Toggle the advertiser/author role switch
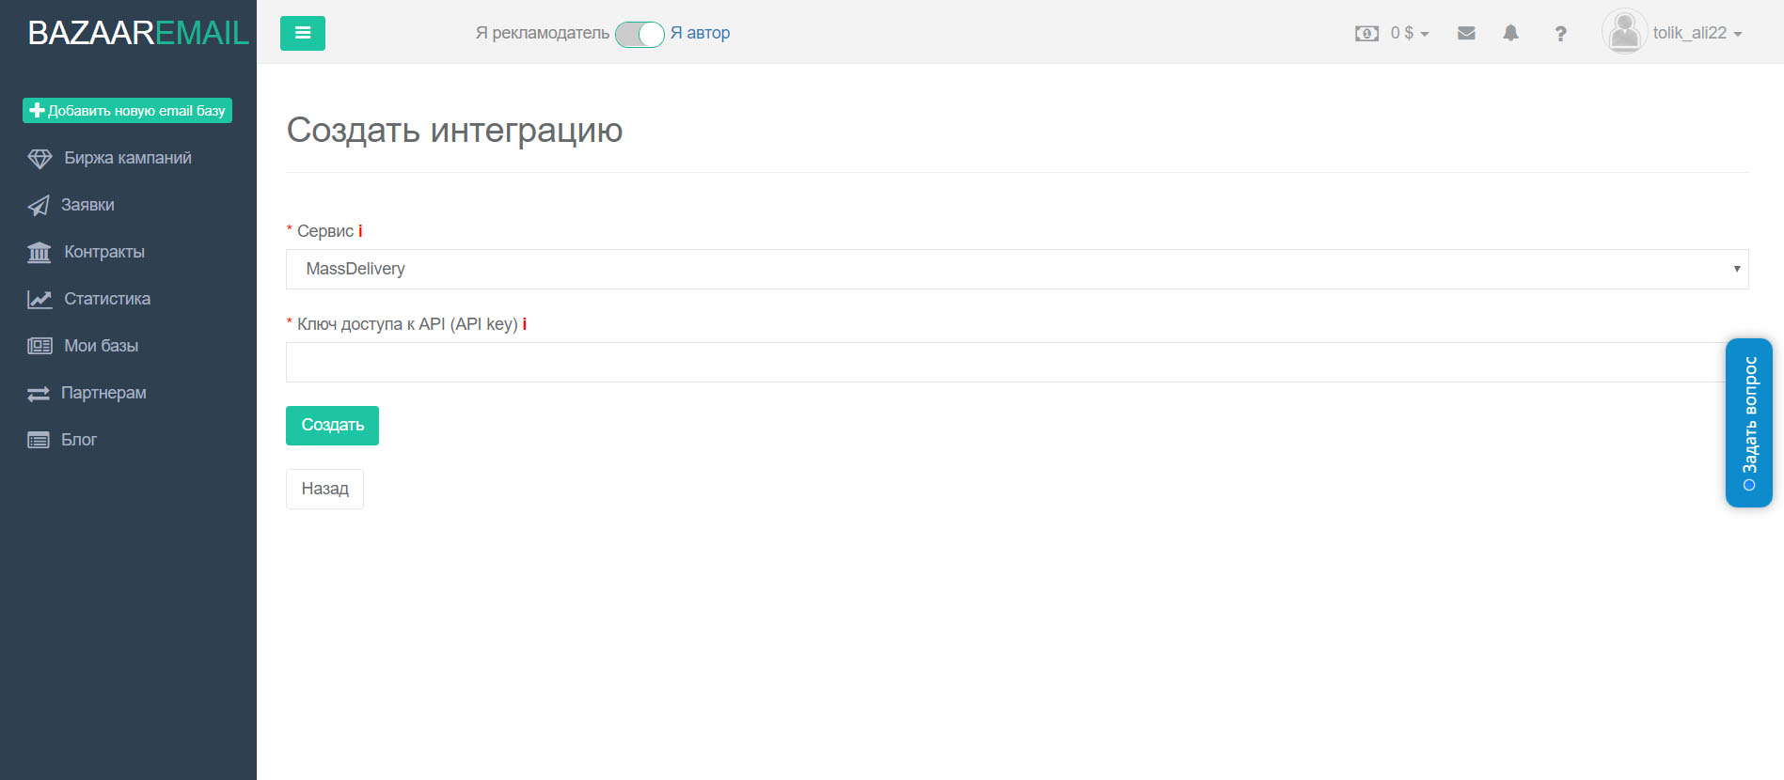 [639, 34]
